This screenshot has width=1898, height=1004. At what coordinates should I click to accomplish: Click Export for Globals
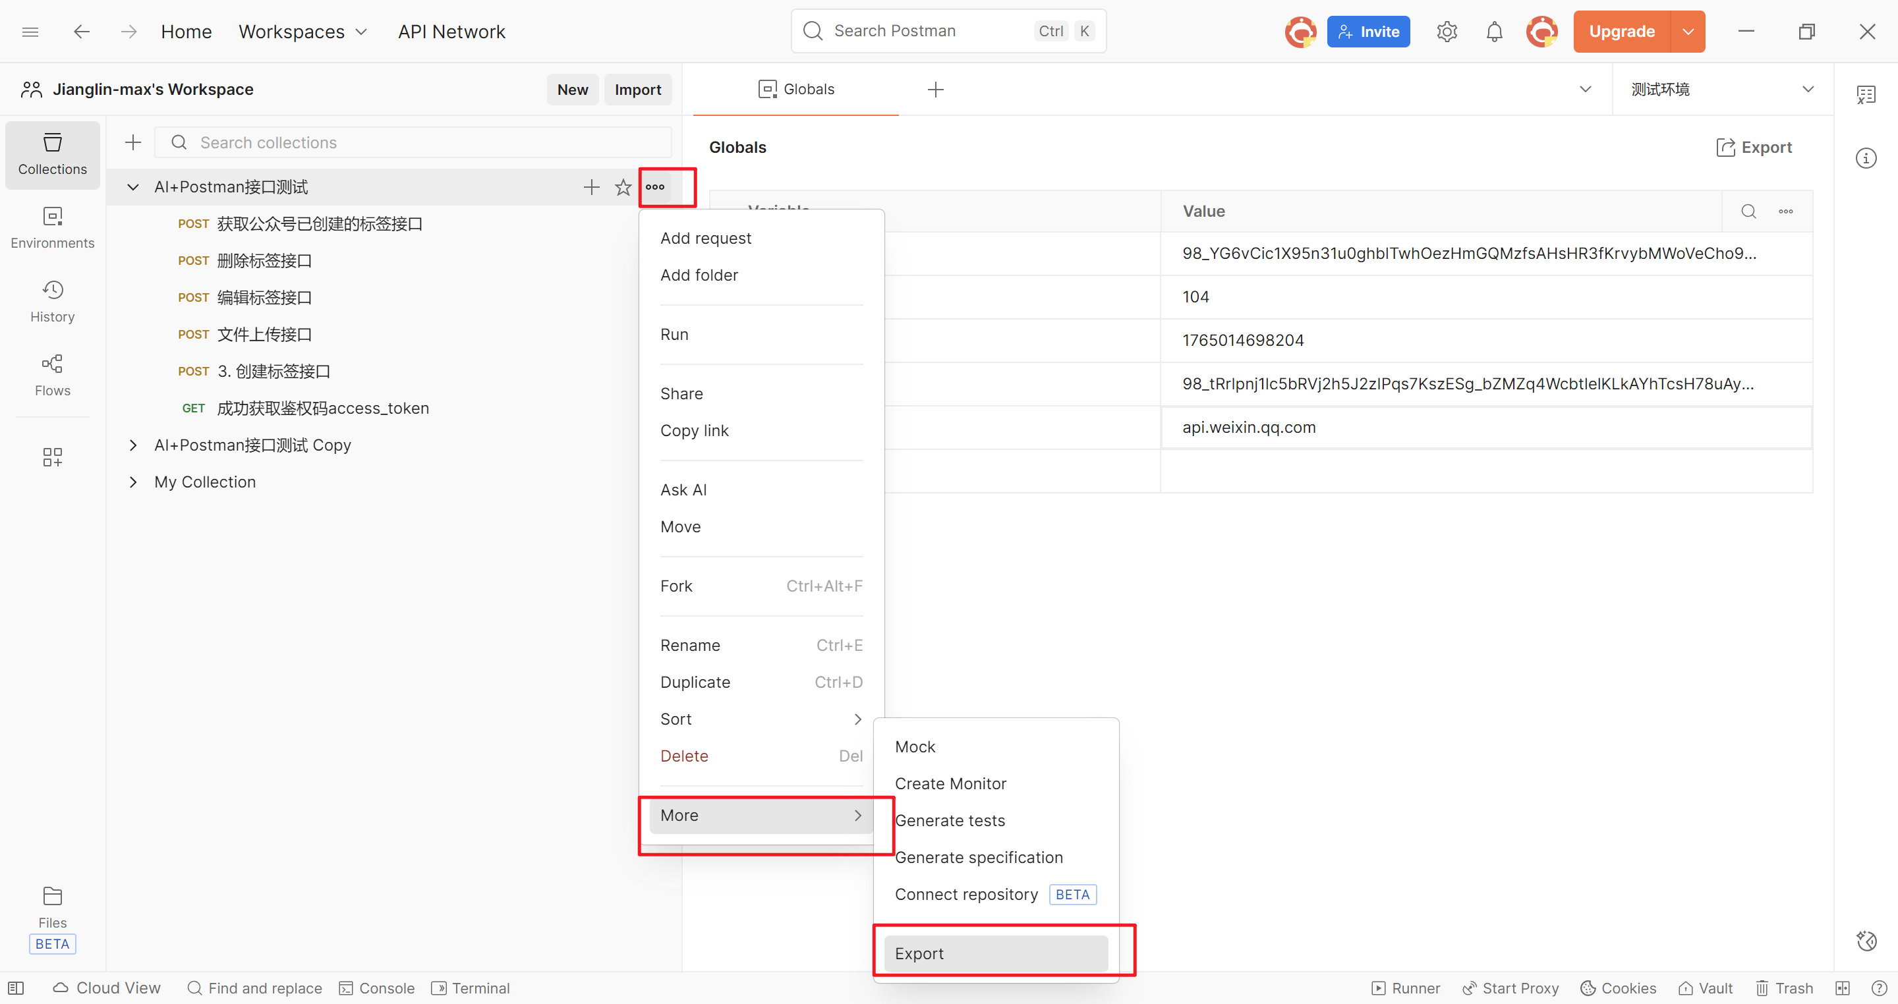pos(1754,148)
